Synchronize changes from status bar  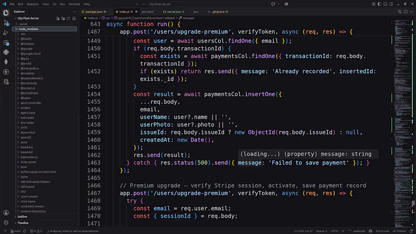click(x=25, y=231)
